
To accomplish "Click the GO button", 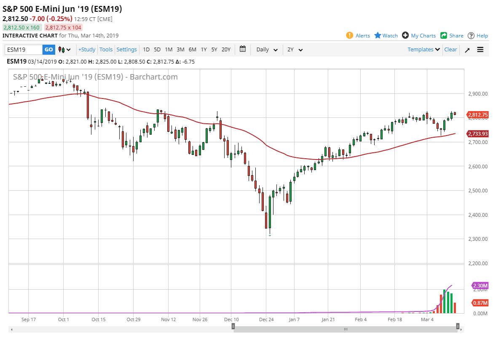I will (x=48, y=49).
